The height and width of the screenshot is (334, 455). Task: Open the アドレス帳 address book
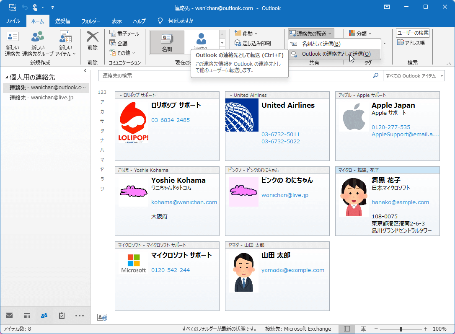411,43
